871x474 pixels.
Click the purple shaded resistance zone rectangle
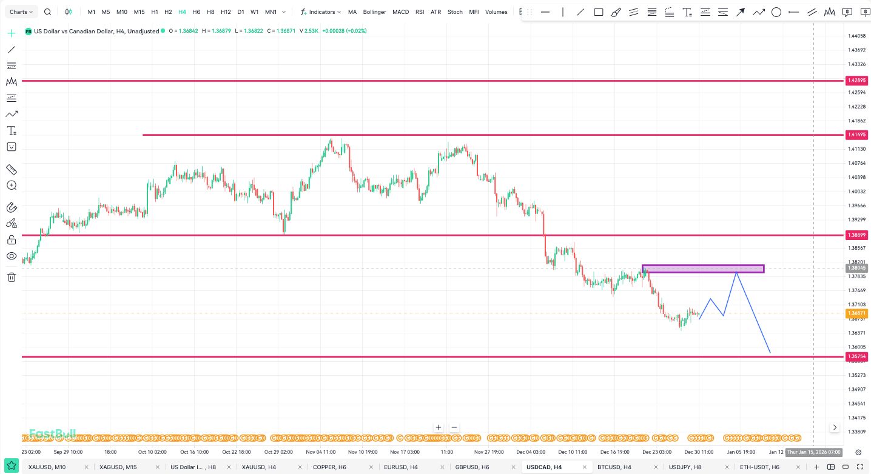[702, 269]
